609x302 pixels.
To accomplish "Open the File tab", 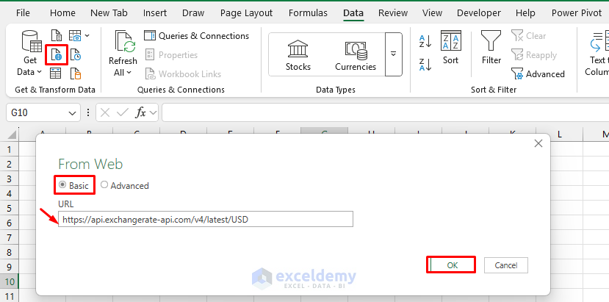I will coord(23,12).
